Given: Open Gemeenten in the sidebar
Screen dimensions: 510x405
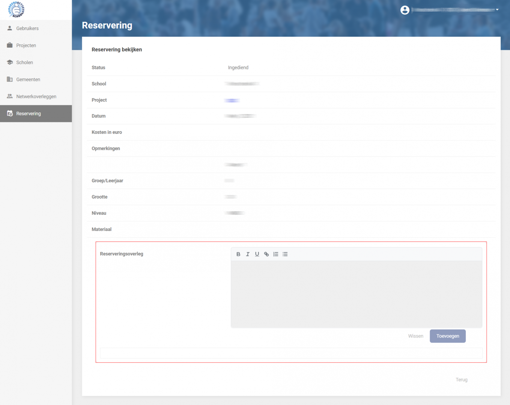Looking at the screenshot, I should coord(36,79).
